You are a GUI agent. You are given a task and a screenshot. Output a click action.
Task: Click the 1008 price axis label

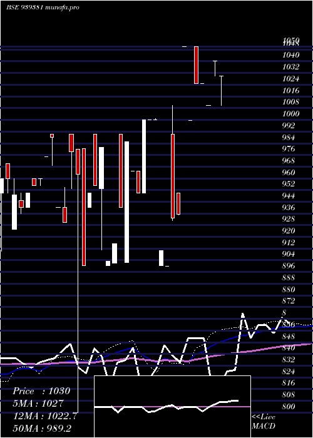pos(290,102)
